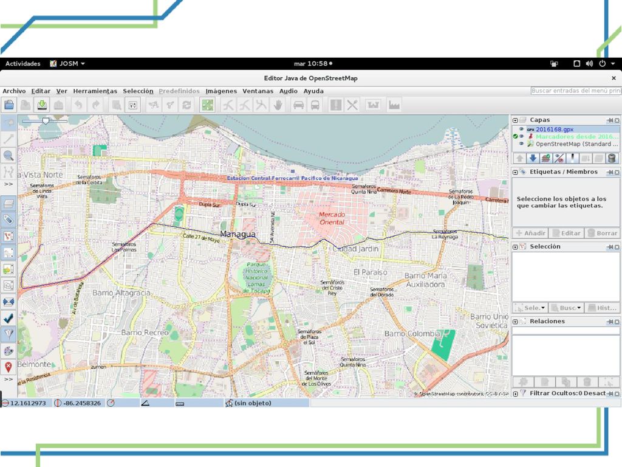Open the Actividades overview
The image size is (622, 467).
pyautogui.click(x=23, y=63)
